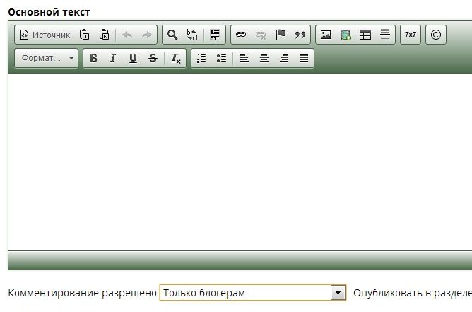Click the 7x7 toolbar button
The height and width of the screenshot is (312, 472).
coord(411,35)
